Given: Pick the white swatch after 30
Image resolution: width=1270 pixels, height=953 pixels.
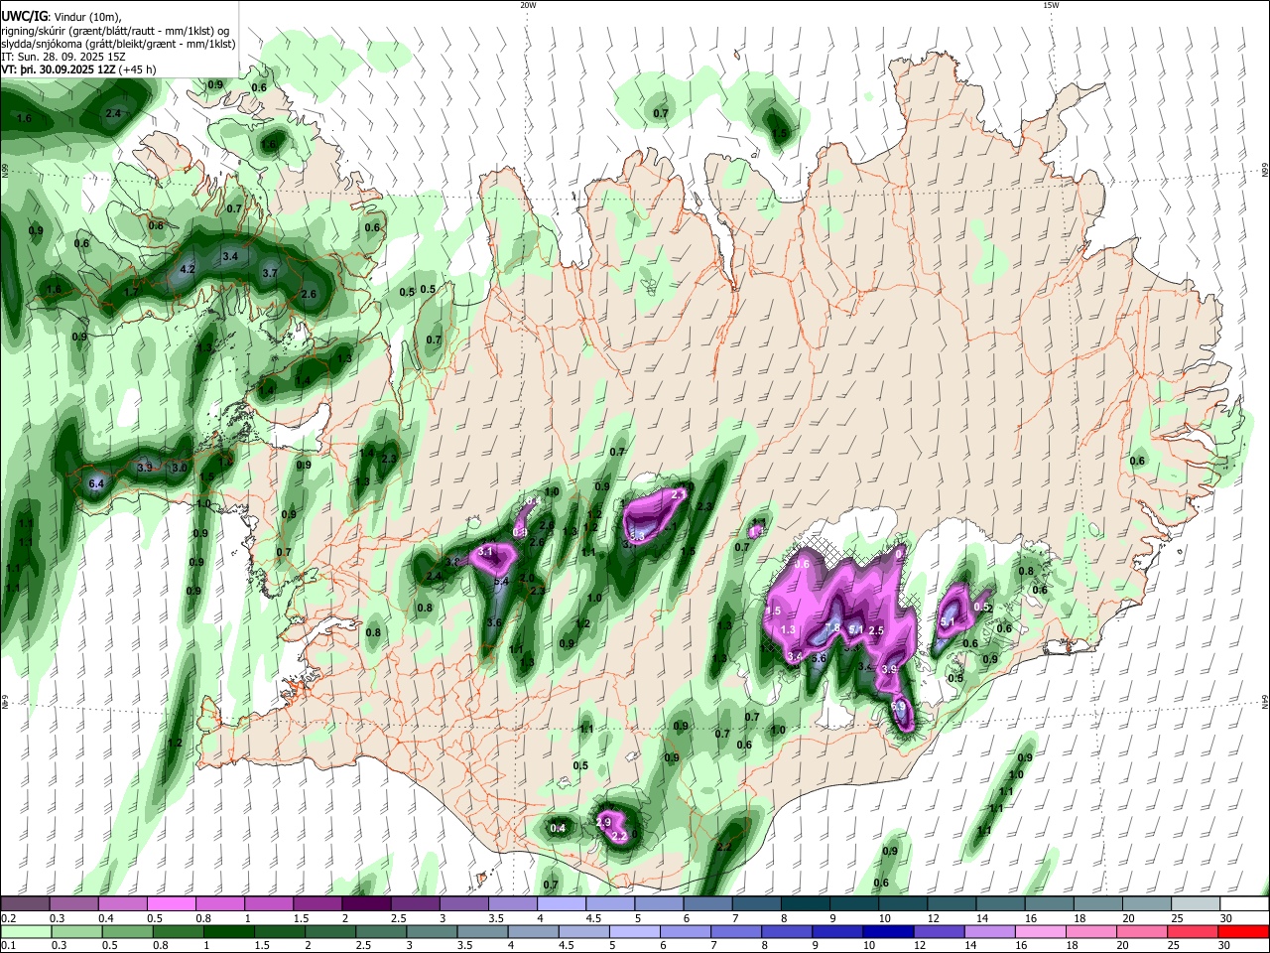Looking at the screenshot, I should (1243, 904).
